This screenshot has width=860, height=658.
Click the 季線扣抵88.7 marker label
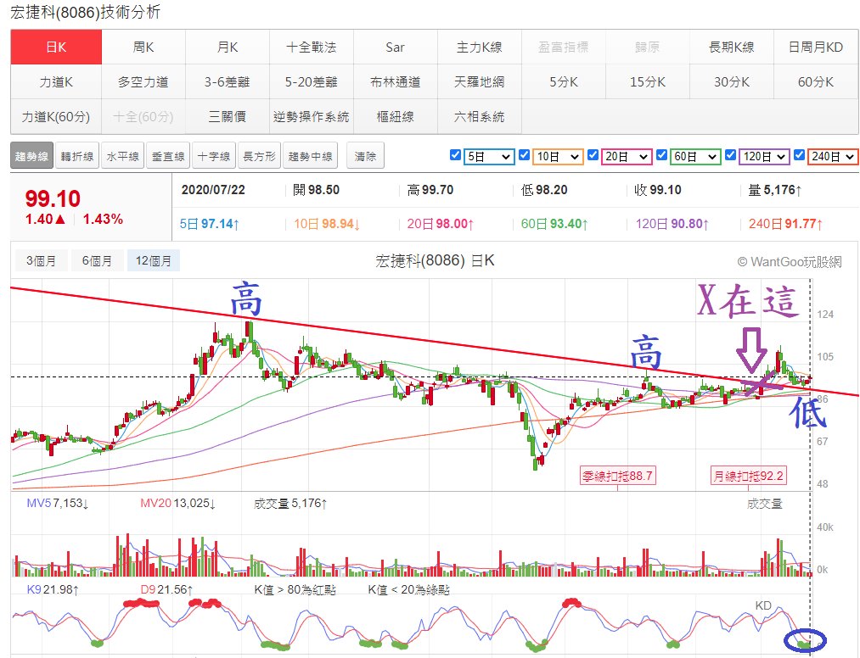tap(617, 476)
